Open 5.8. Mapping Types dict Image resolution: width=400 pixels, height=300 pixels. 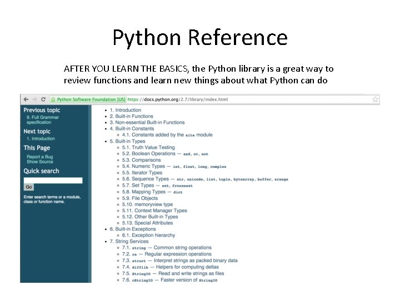tap(152, 192)
